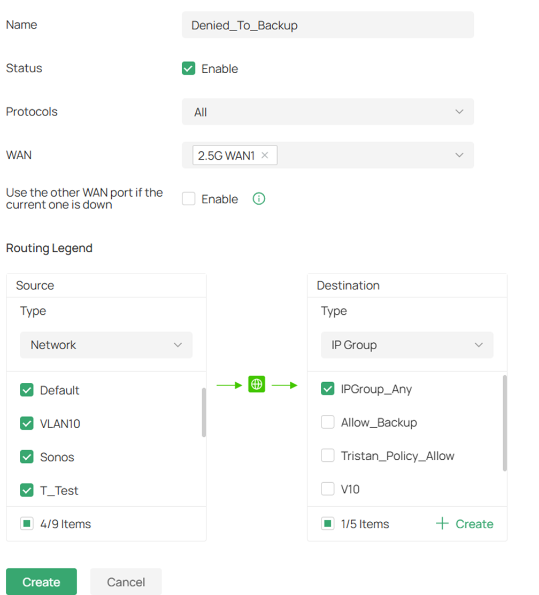Click the VLAN10 label text
The height and width of the screenshot is (595, 539).
[x=60, y=423]
